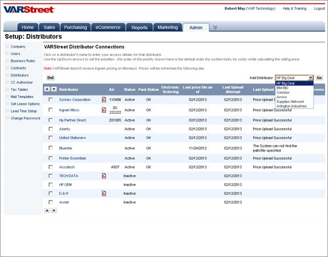328x257 pixels.
Task: Check the Avnet checkbox
Action: tap(50, 202)
